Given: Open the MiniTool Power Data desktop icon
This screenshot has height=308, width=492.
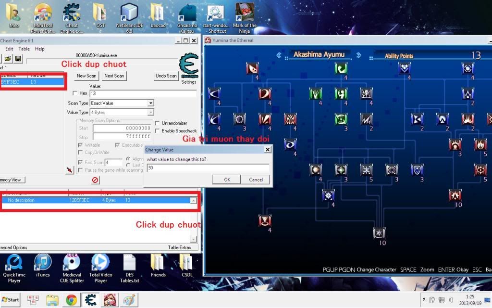Looking at the screenshot, I should click(x=43, y=18).
